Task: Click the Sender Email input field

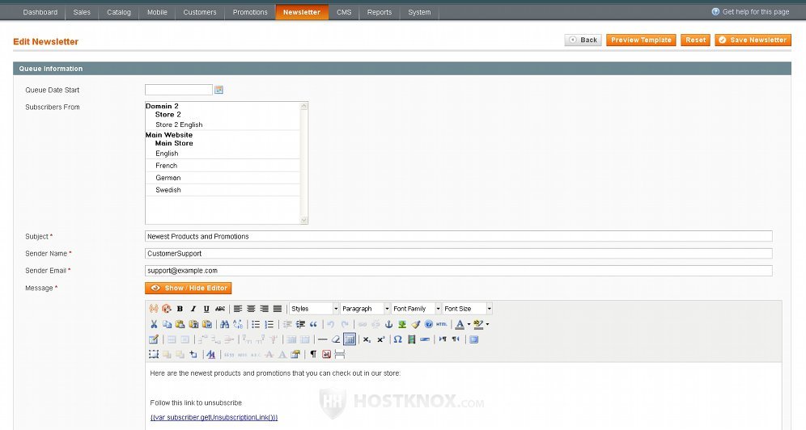Action: (x=459, y=271)
